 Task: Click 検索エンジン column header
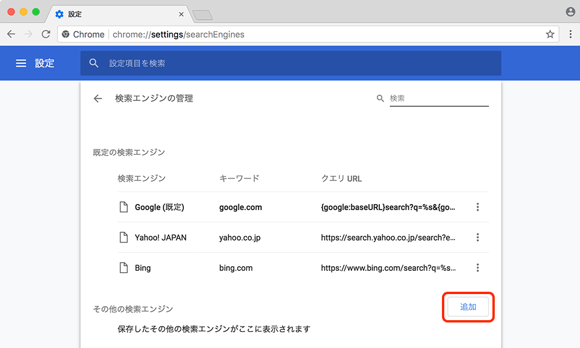click(142, 178)
